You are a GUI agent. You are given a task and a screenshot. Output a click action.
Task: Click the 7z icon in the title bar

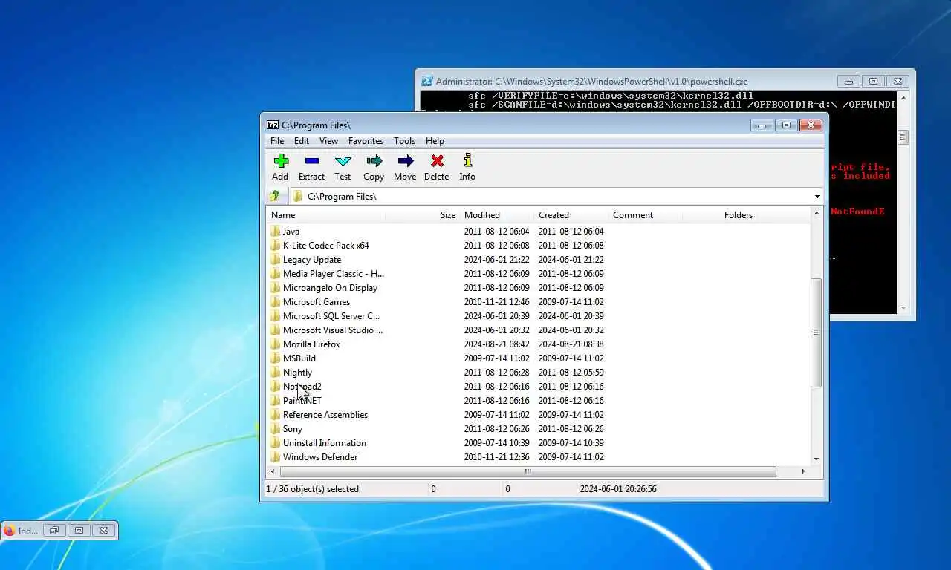(x=273, y=125)
